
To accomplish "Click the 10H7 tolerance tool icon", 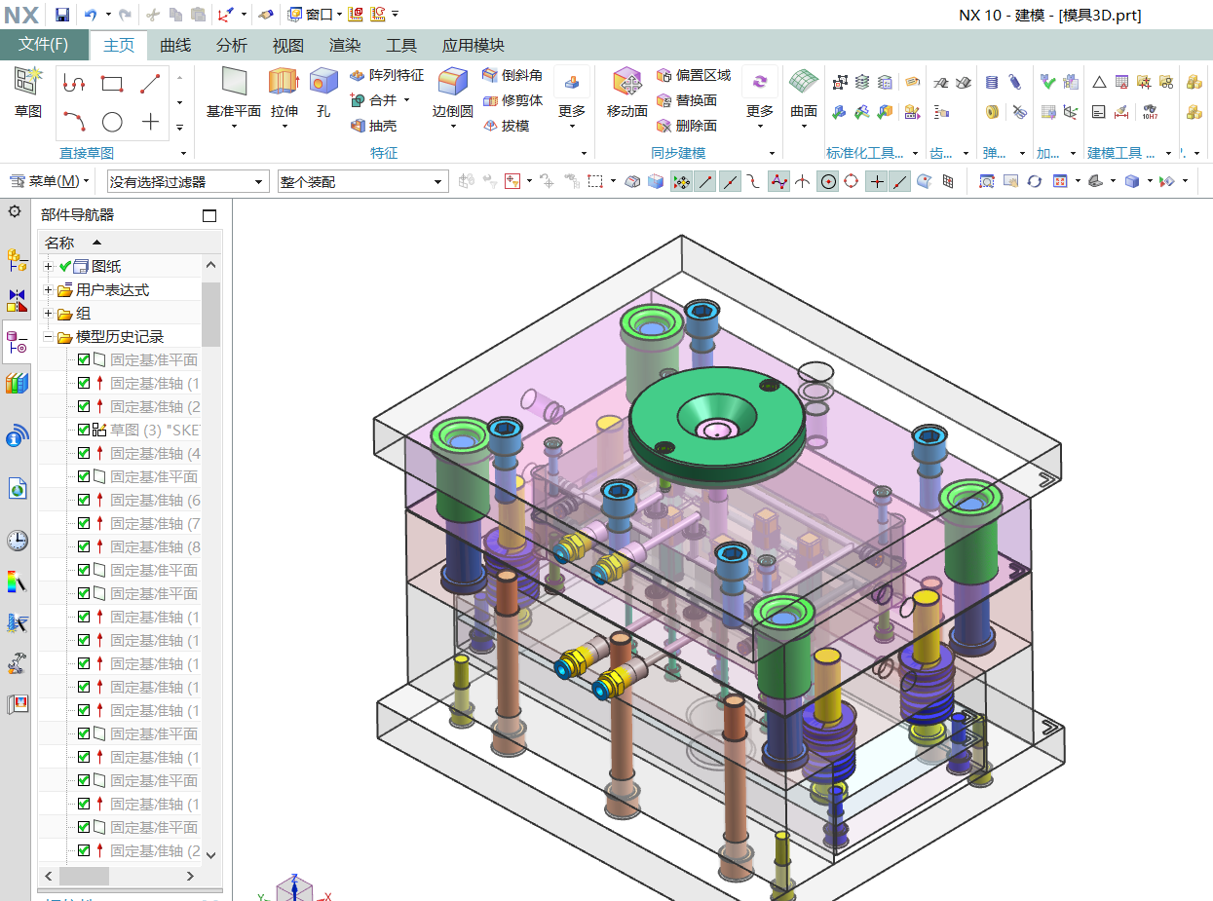I will click(x=1151, y=112).
